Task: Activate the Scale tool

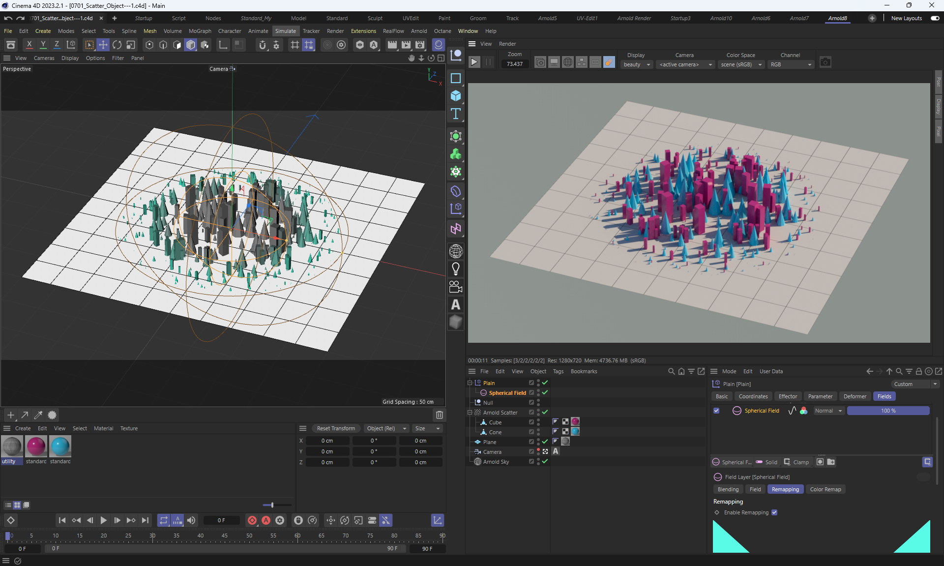Action: click(x=131, y=45)
